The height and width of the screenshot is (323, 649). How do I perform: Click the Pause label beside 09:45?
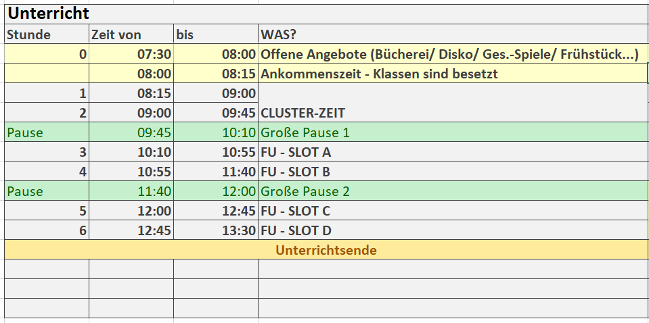click(46, 132)
